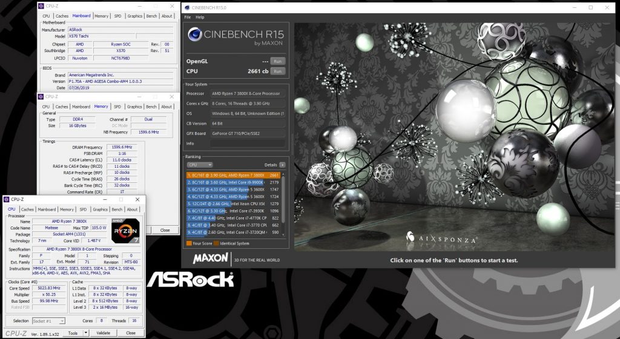Select the Core i7-4770K 822 ranking row
Screen dimensions: 620x339
point(233,218)
